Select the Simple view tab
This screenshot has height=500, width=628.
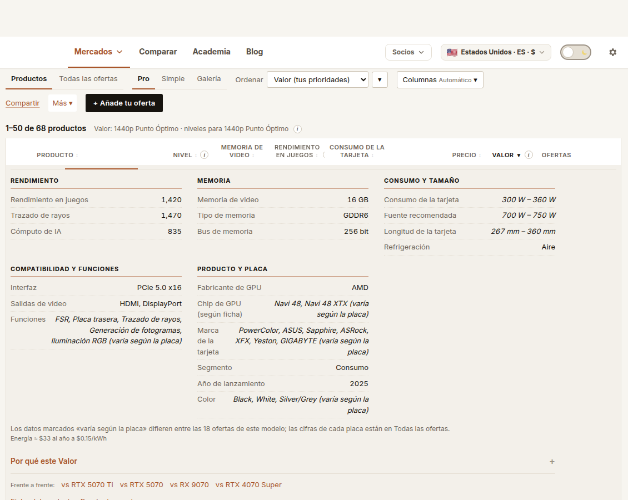pyautogui.click(x=173, y=79)
